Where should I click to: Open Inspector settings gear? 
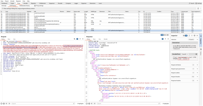[x=194, y=35]
